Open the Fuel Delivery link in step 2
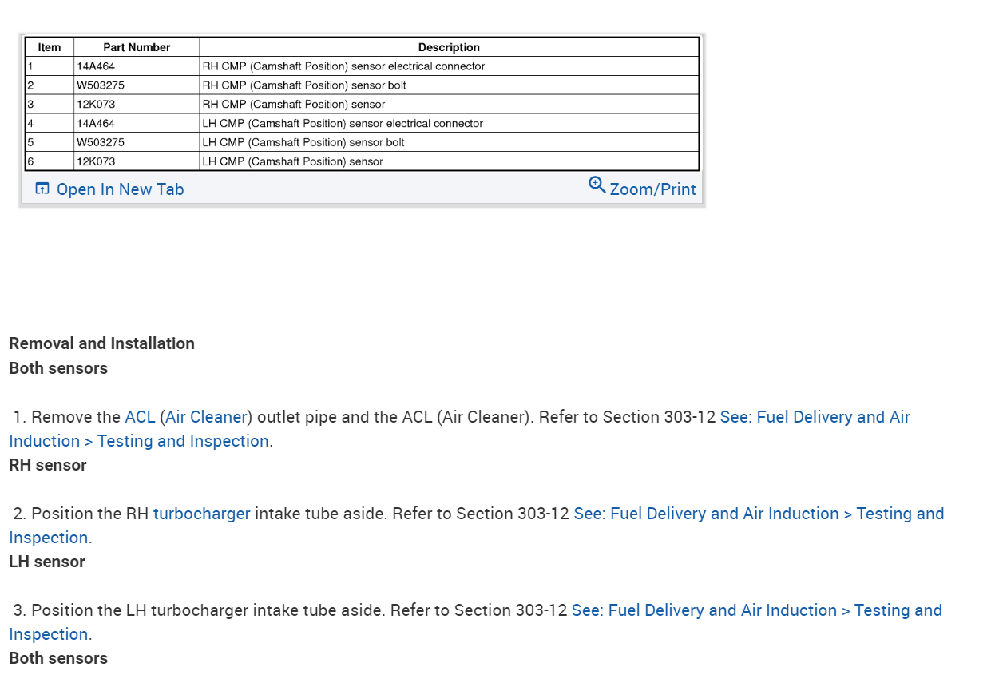This screenshot has width=991, height=679. (x=759, y=514)
